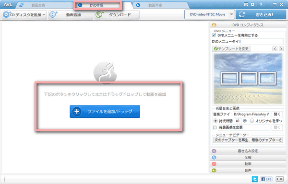Click the panel toggle icon bottom right
The width and height of the screenshot is (288, 184).
pos(280,179)
